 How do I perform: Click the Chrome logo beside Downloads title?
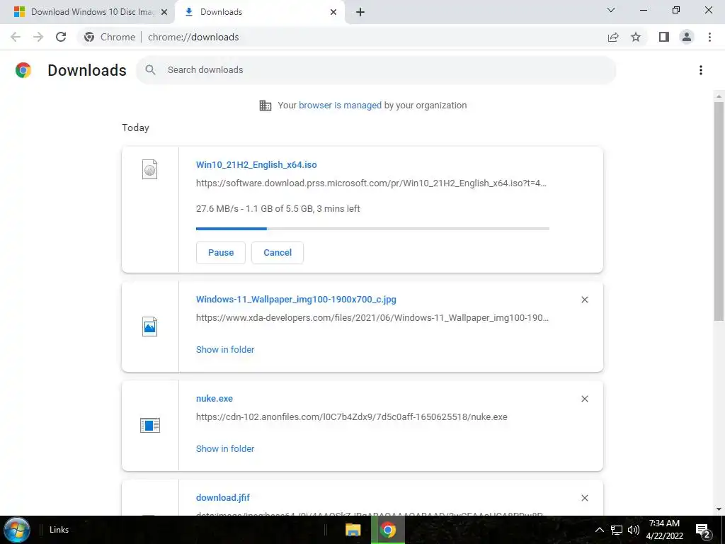(23, 70)
